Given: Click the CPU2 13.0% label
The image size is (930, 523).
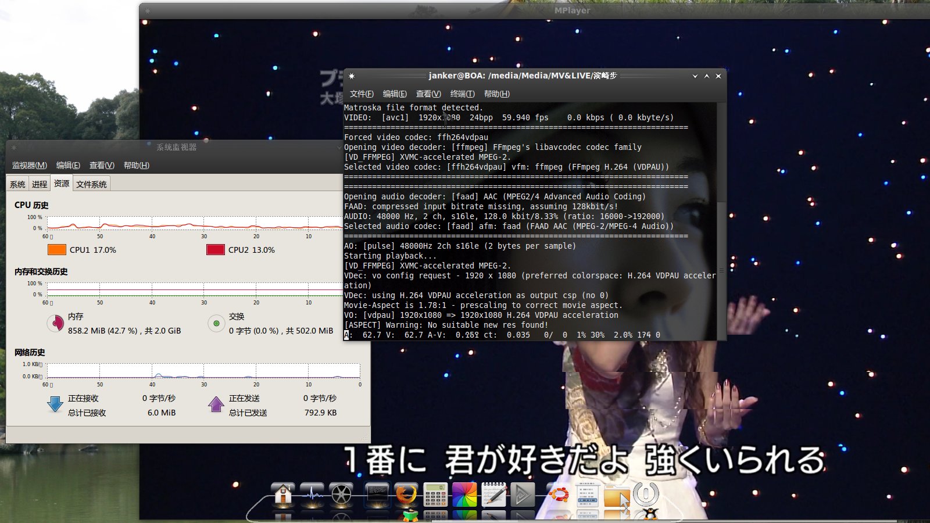Looking at the screenshot, I should click(x=252, y=250).
